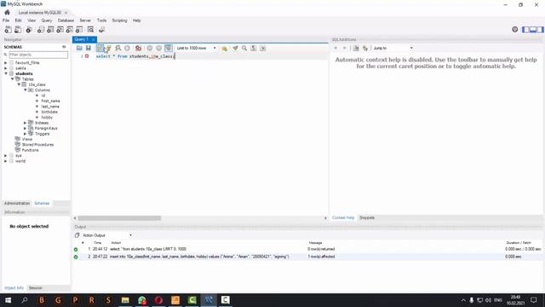Expand the Foreign Keys node
The image size is (545, 307).
click(25, 128)
